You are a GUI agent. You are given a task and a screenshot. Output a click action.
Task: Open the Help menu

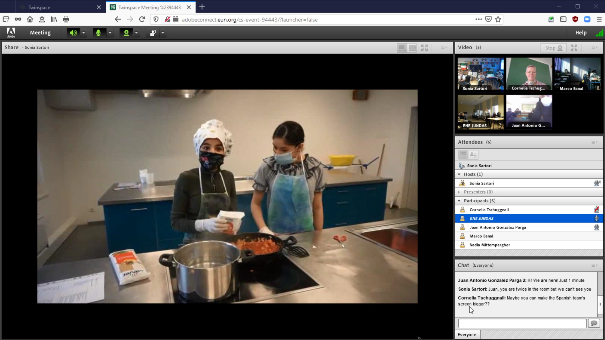(x=581, y=33)
